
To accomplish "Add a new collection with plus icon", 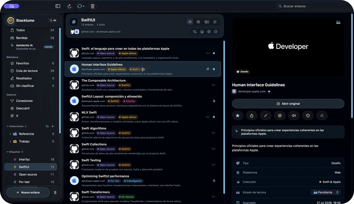I will 53,126.
